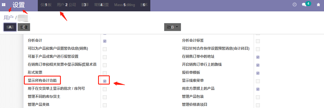Screen dimensions: 324x108
Task: Click the 管理产品包装 label text
Action: click(193, 96)
